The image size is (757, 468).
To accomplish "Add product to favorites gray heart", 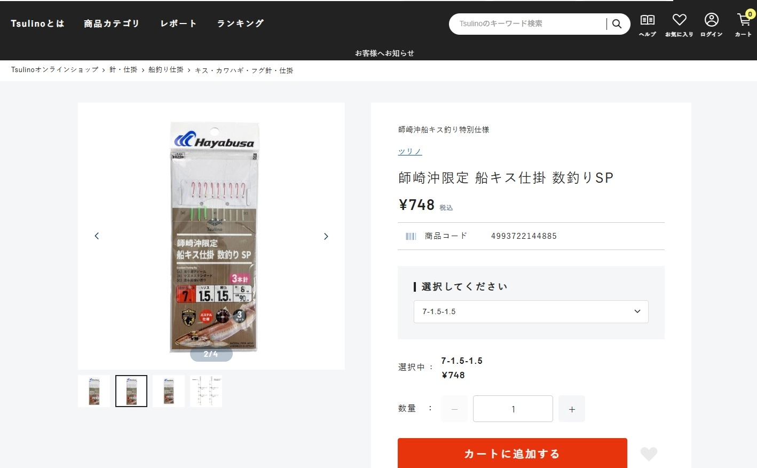I will point(649,454).
